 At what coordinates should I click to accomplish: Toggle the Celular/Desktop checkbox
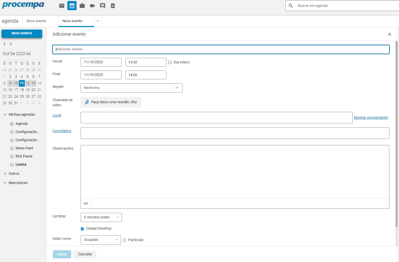click(x=82, y=229)
